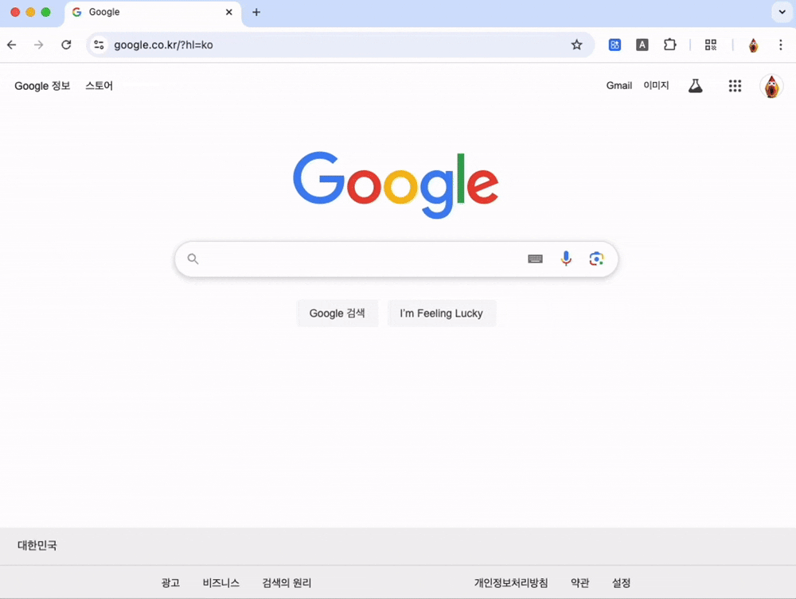Open 설정 in the footer

pyautogui.click(x=621, y=583)
